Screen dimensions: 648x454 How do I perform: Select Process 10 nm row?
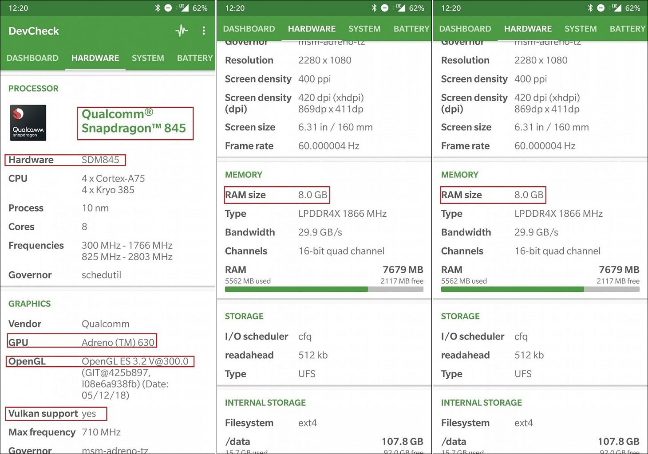click(x=59, y=208)
